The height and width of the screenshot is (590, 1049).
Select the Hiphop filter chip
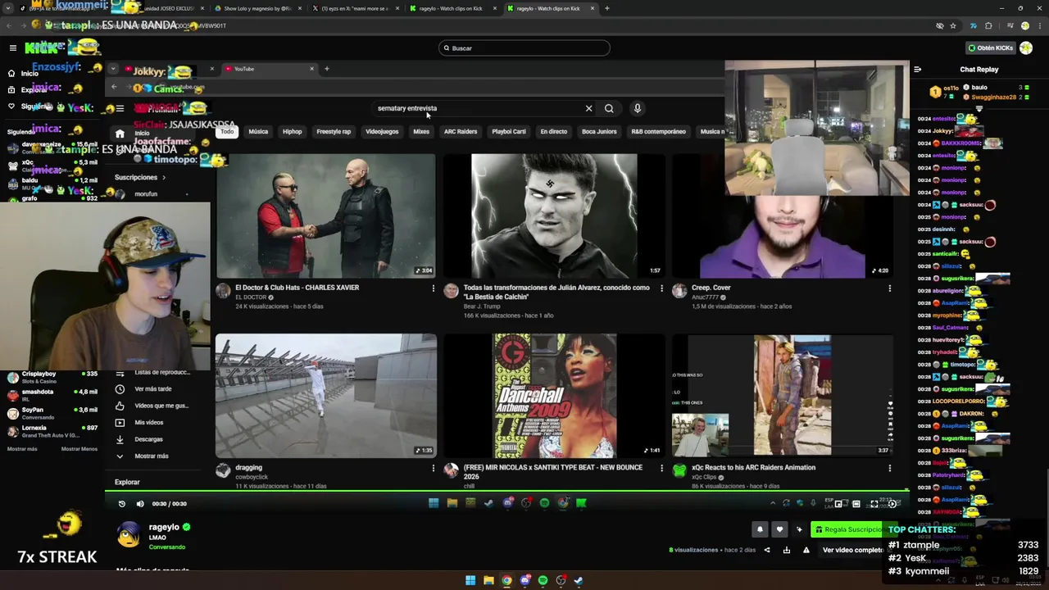pos(292,131)
